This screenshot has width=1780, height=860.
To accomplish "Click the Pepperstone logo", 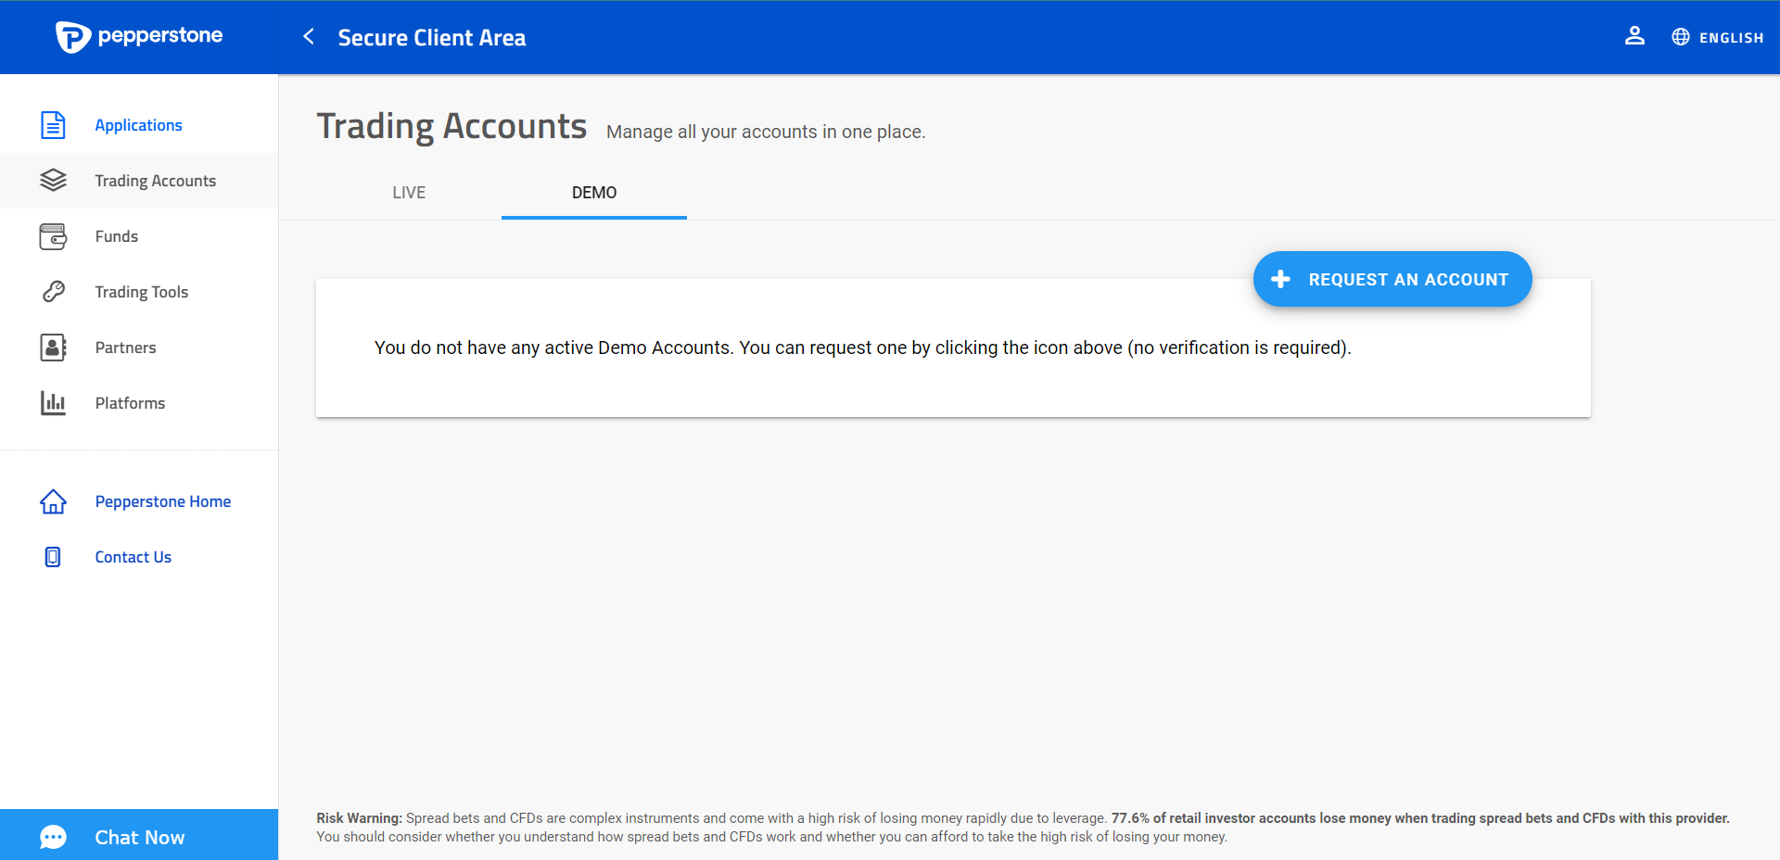I will (x=139, y=36).
